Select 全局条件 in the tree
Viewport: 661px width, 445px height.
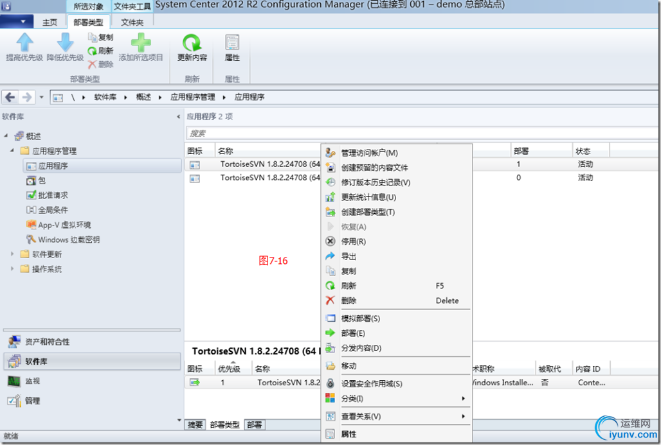47,210
